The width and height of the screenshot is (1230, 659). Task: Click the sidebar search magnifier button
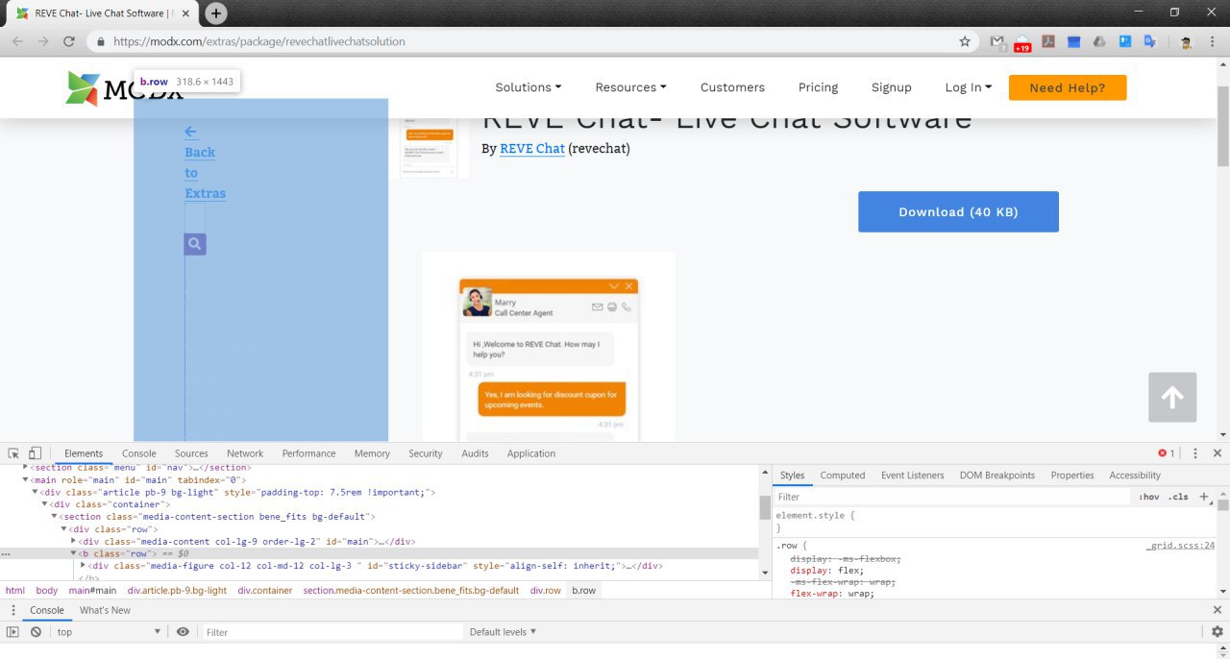click(195, 244)
